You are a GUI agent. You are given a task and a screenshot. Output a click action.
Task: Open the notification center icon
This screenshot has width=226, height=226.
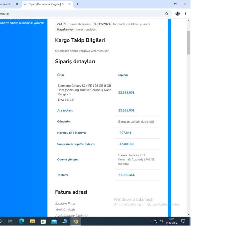[183, 221]
